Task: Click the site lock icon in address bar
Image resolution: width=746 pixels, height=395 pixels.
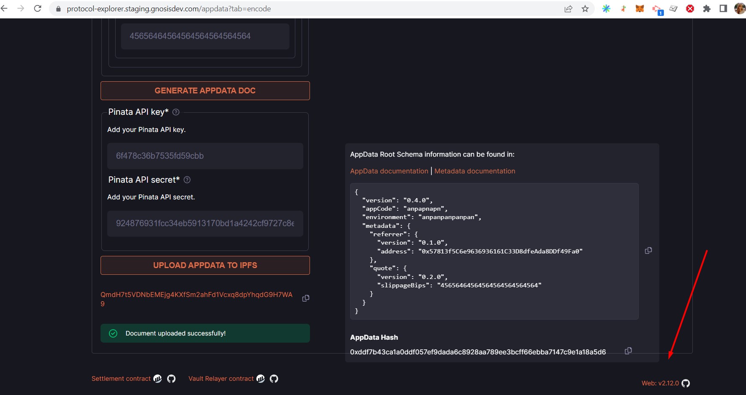Action: point(58,9)
